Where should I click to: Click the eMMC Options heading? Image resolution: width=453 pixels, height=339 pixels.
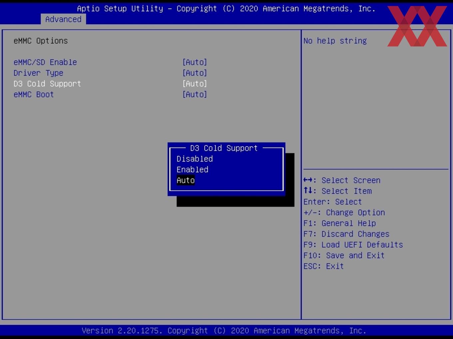pyautogui.click(x=41, y=41)
